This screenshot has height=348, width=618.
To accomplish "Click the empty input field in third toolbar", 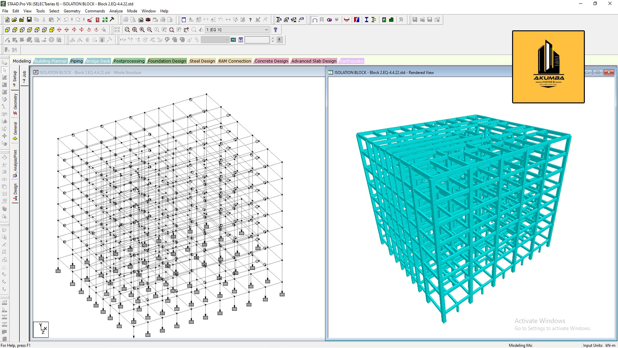I will [257, 40].
